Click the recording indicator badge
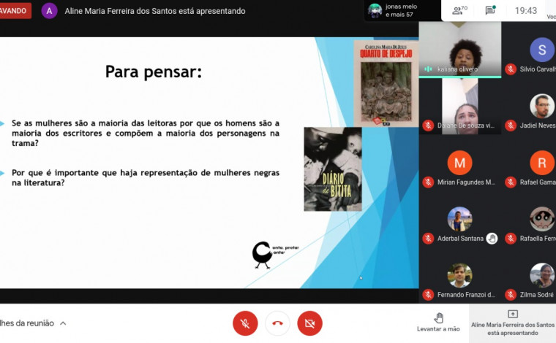The image size is (556, 343). tap(15, 11)
